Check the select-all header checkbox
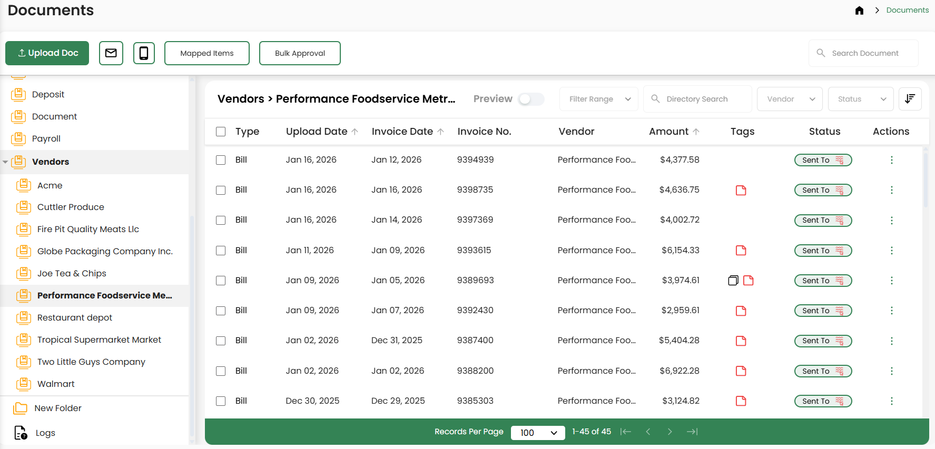Viewport: 935px width, 449px height. 221,132
